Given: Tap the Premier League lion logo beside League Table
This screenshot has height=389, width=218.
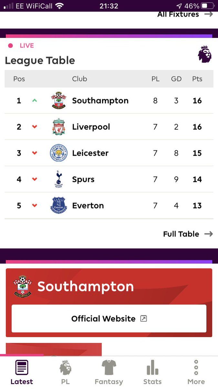Looking at the screenshot, I should click(x=205, y=54).
